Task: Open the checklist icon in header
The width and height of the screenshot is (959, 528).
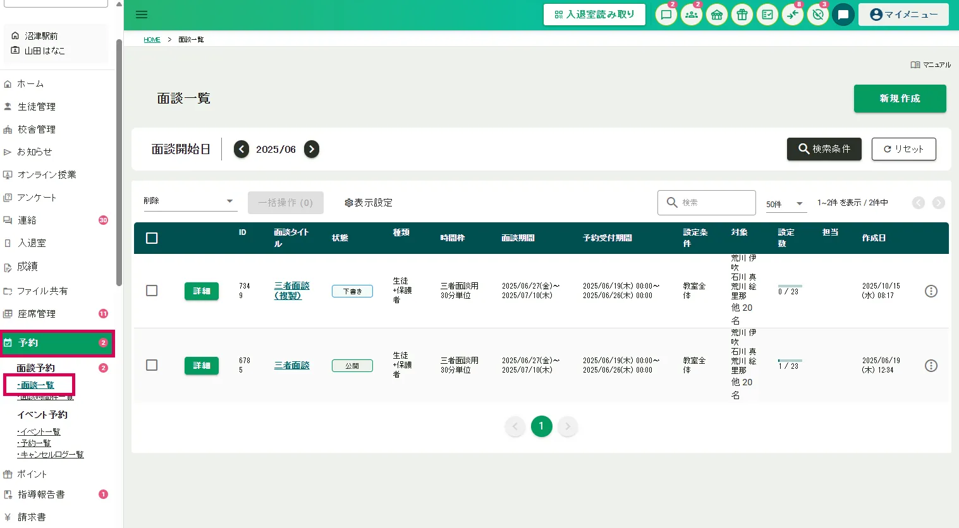Action: coord(767,15)
